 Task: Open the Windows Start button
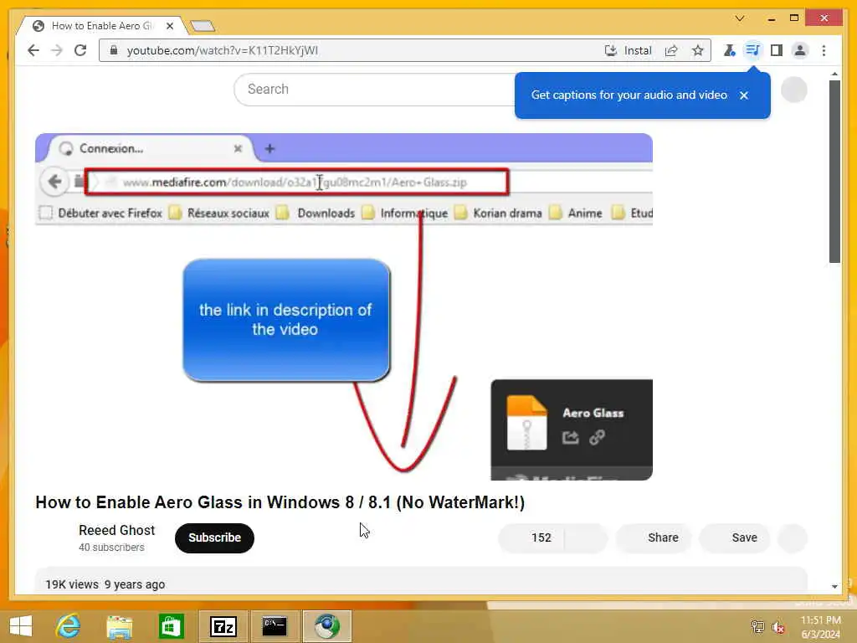pos(21,626)
